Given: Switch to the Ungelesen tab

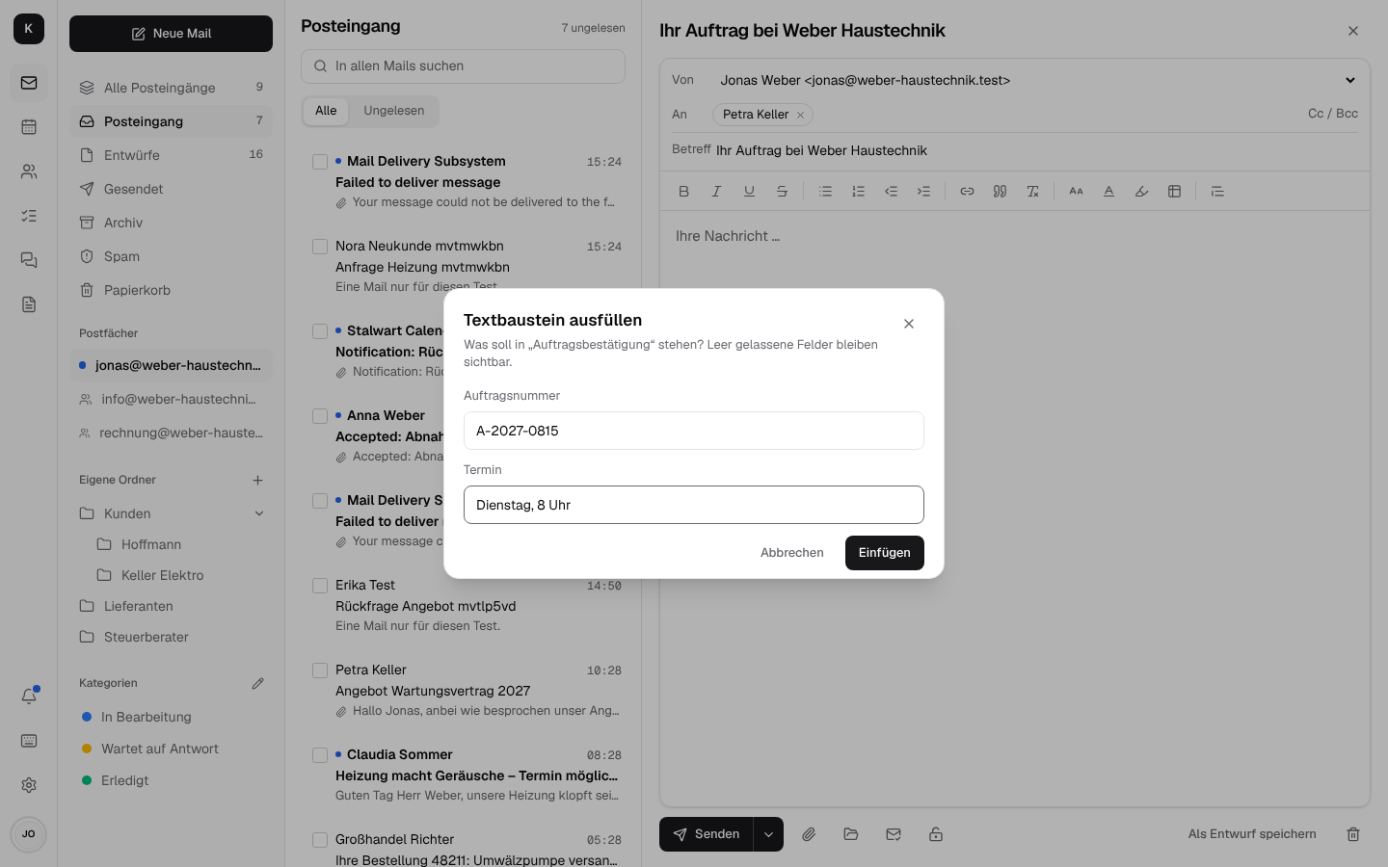Looking at the screenshot, I should click(x=394, y=111).
